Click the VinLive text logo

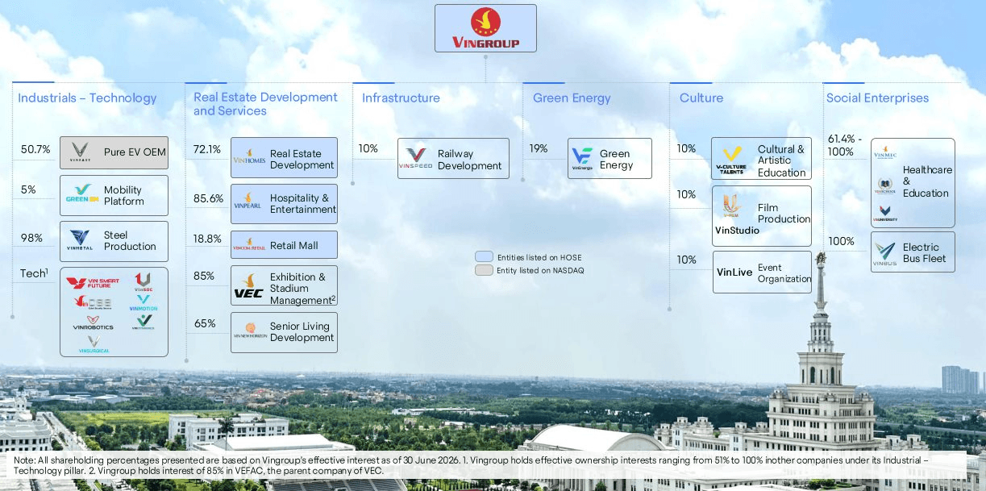point(734,273)
